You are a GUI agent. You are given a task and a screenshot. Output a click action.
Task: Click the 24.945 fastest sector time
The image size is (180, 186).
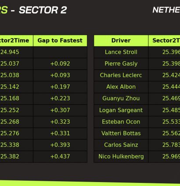(x=10, y=52)
